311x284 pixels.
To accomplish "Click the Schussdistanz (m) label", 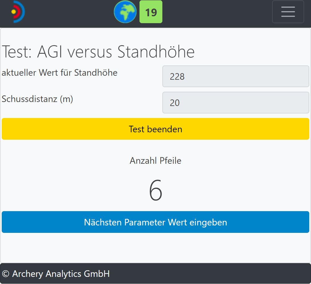I will (37, 99).
